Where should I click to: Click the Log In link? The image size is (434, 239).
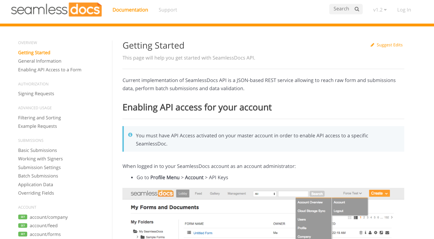click(404, 10)
